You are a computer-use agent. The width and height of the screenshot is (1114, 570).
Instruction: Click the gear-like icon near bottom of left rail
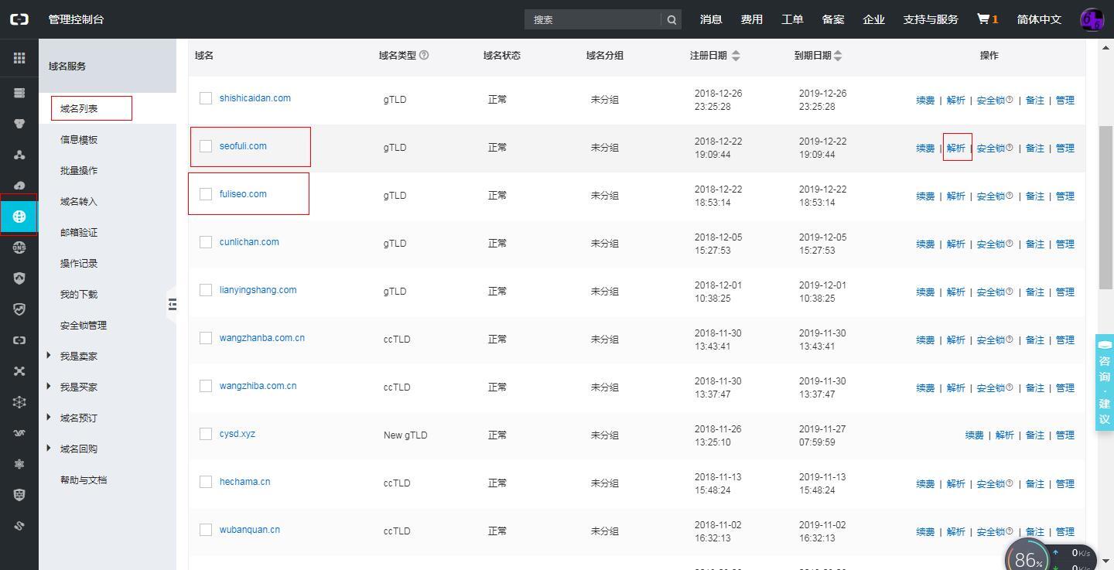click(x=19, y=464)
